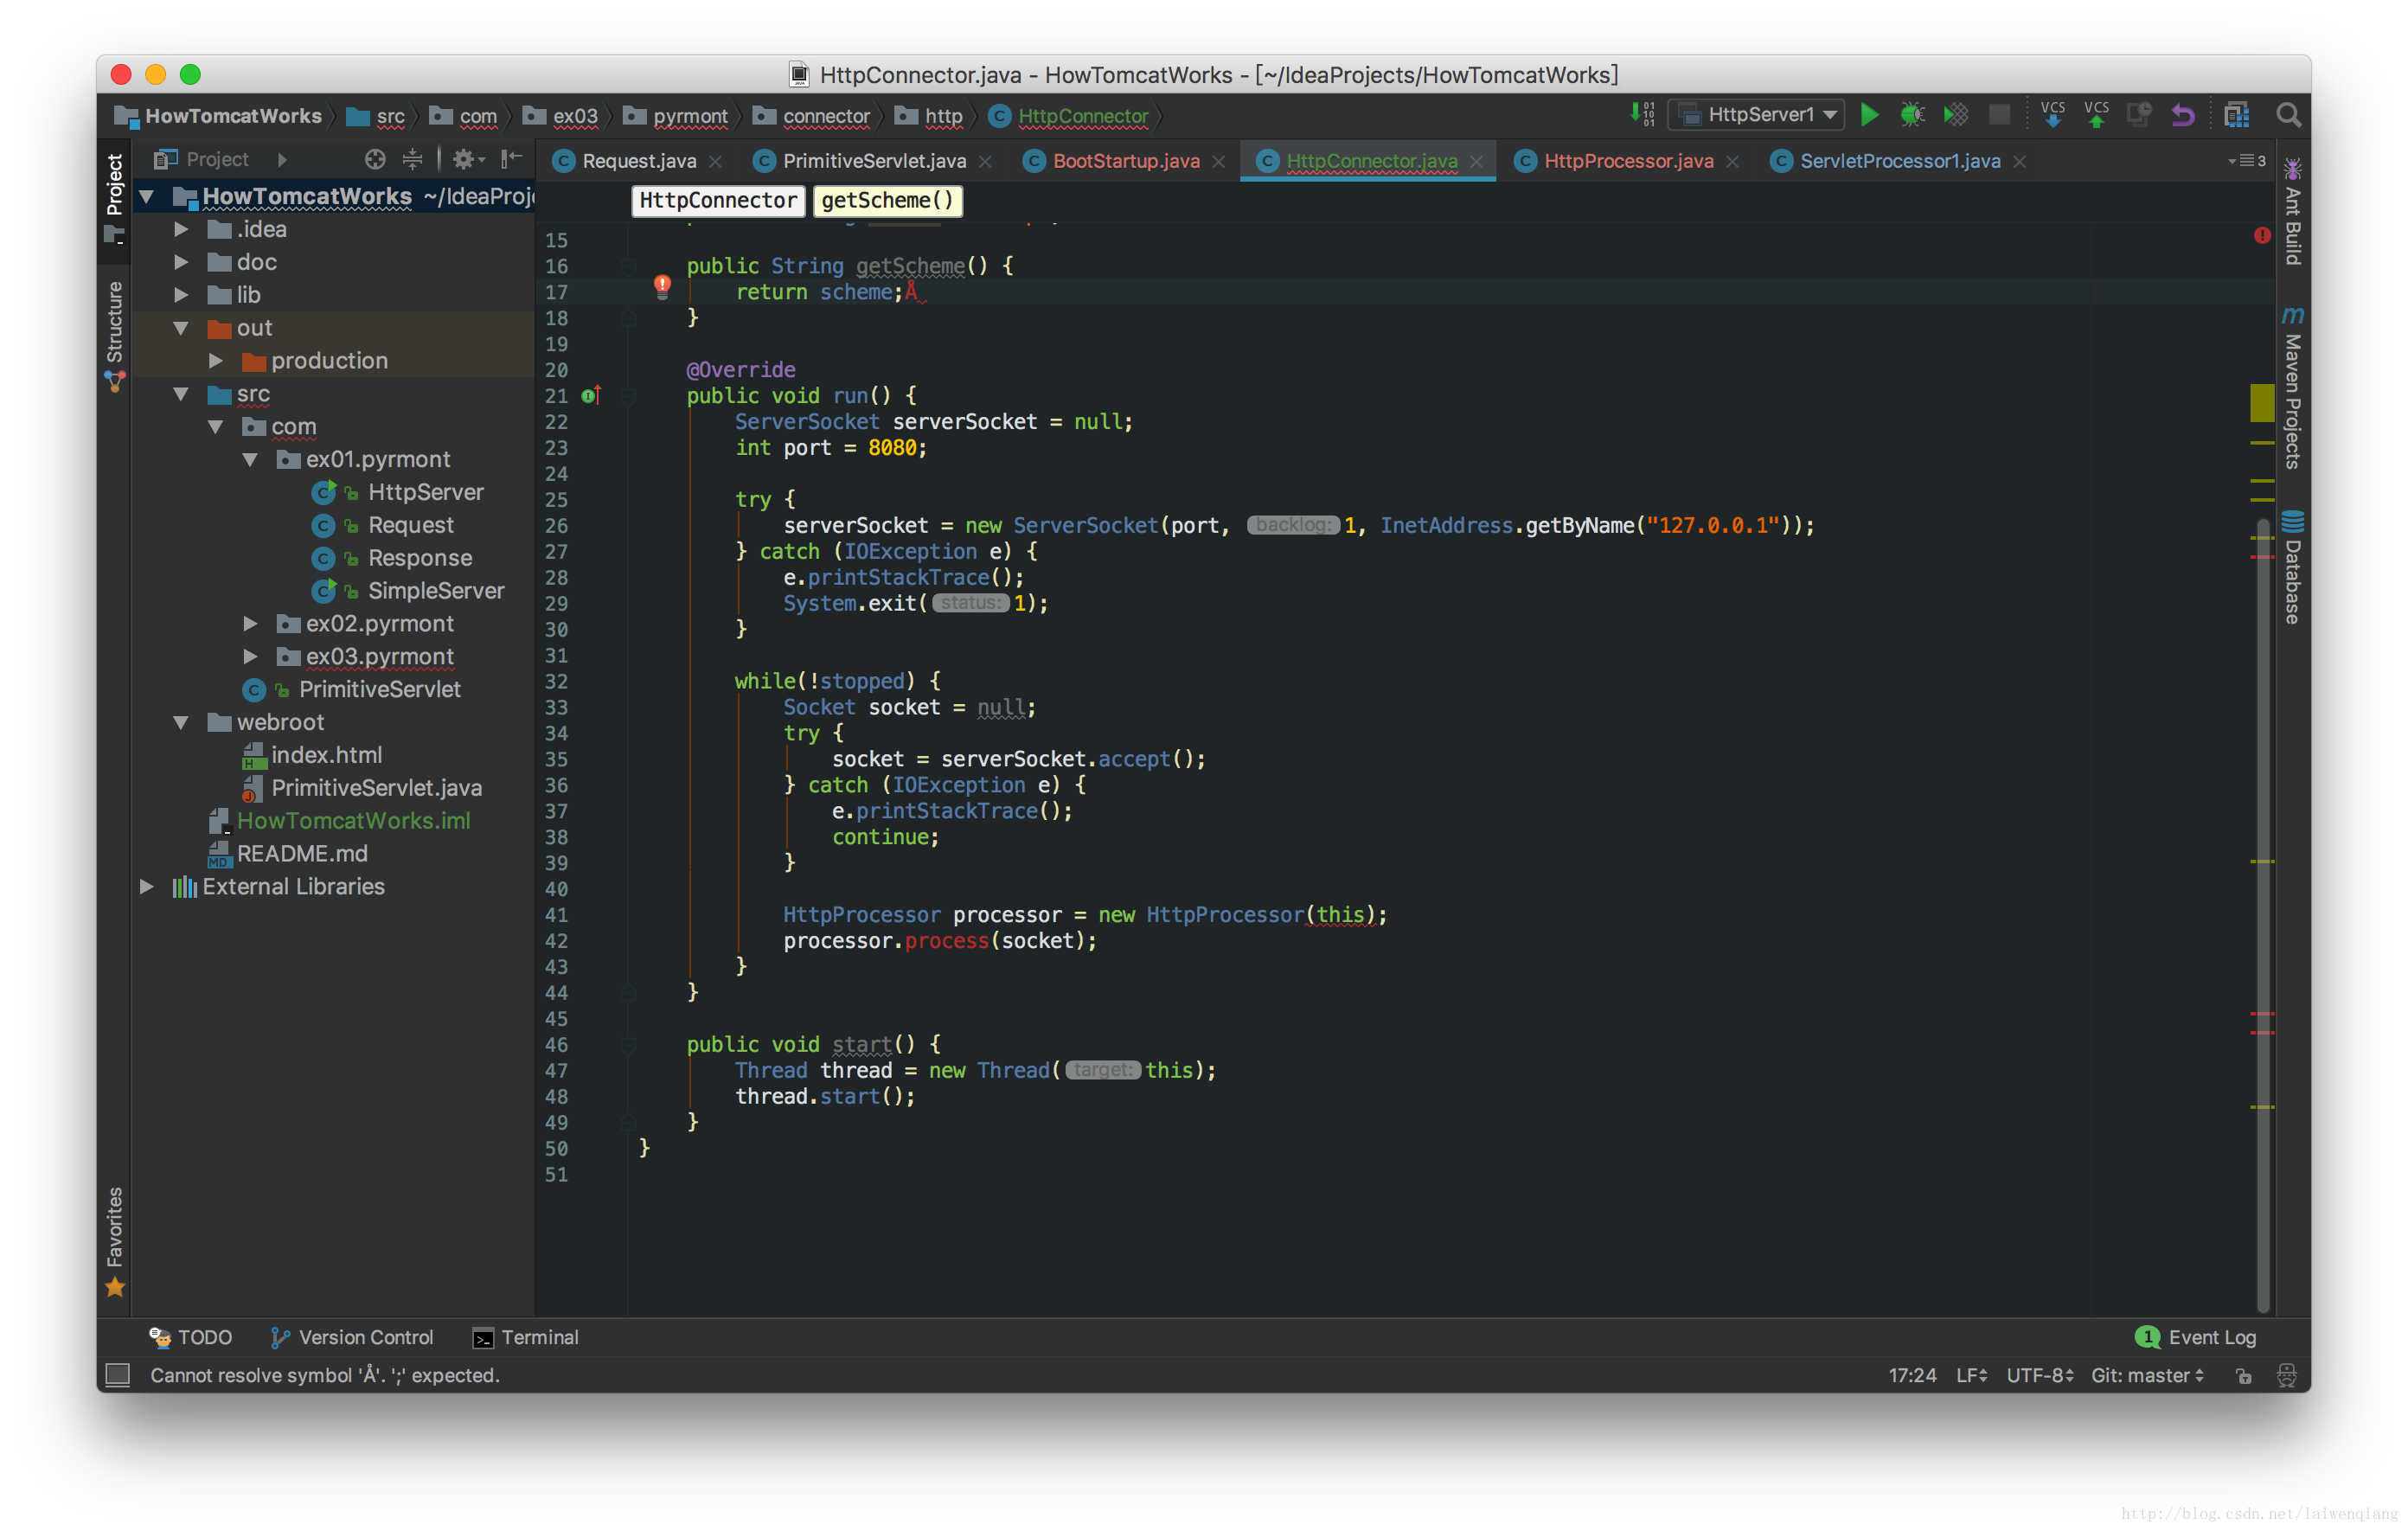Open the Ant Build side panel
Image resolution: width=2408 pixels, height=1531 pixels.
[x=2293, y=211]
